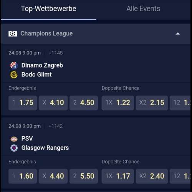
Task: Select draw odds 4.40 in PSV match
Action: click(53, 176)
